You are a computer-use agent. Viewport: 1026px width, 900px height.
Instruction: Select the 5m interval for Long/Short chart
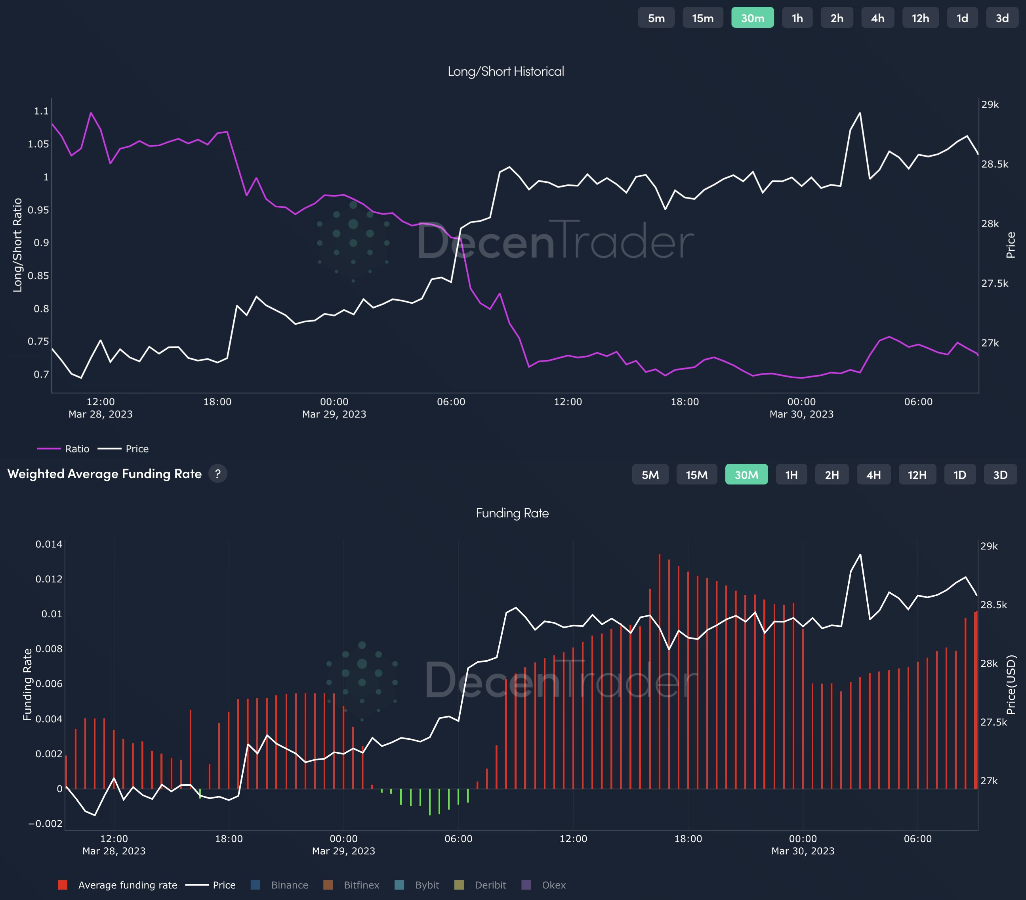point(656,18)
